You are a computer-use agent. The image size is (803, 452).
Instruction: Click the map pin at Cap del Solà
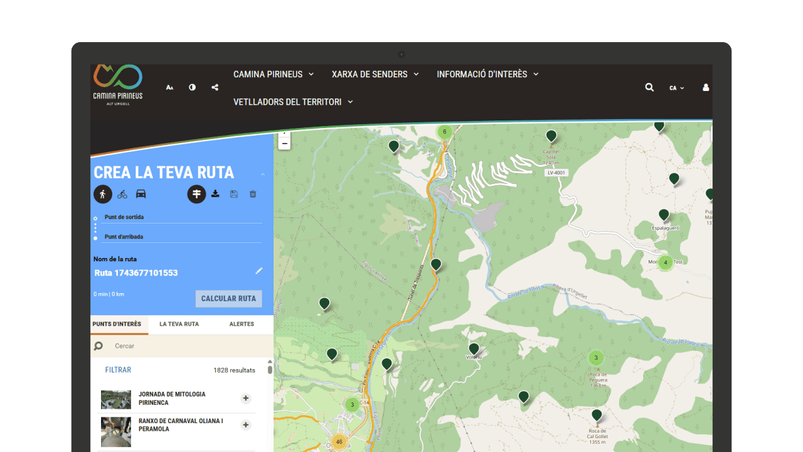coord(551,136)
